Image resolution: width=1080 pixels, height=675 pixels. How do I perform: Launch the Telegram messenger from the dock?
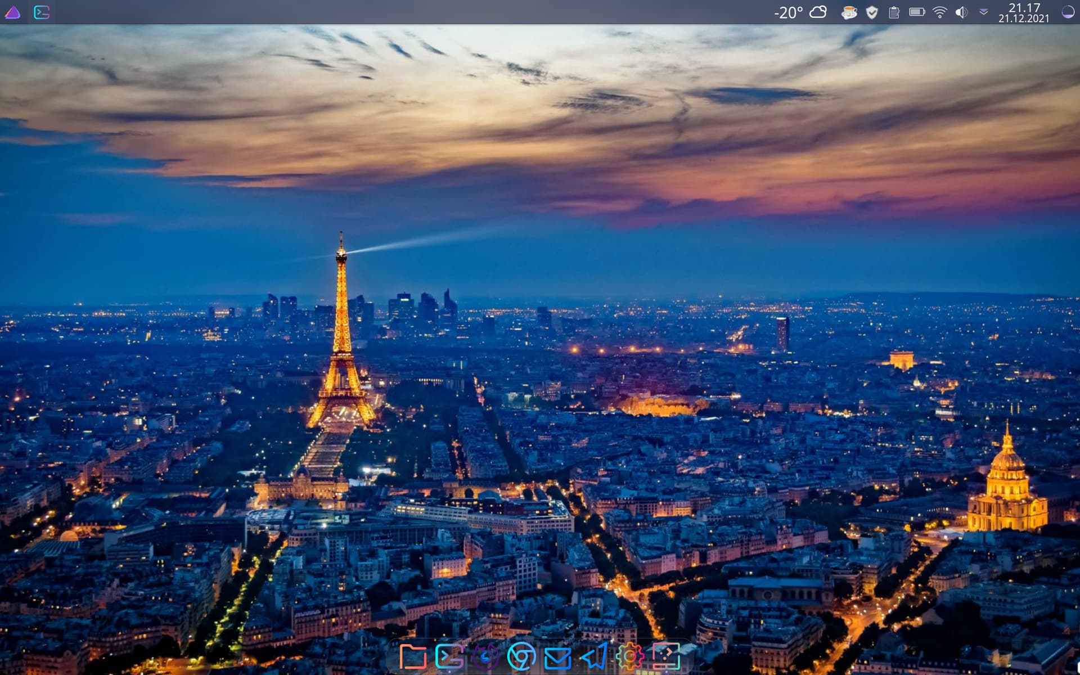(594, 656)
